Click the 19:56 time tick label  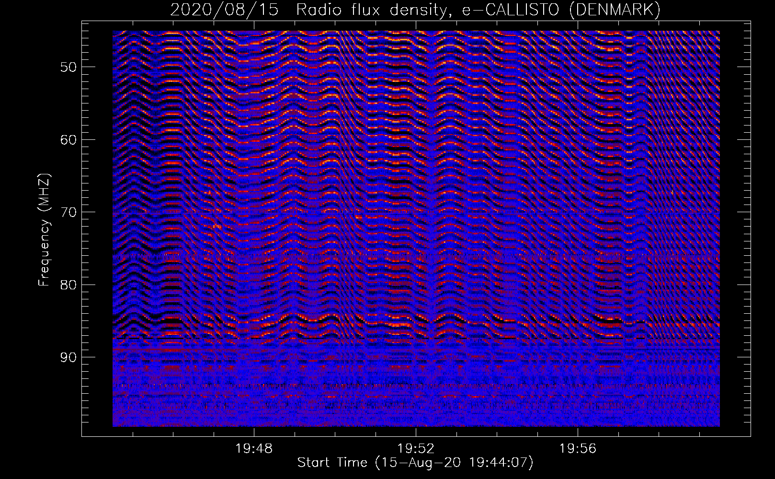click(x=578, y=449)
